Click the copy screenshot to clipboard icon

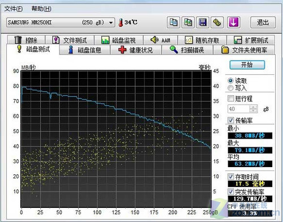pos(188,22)
